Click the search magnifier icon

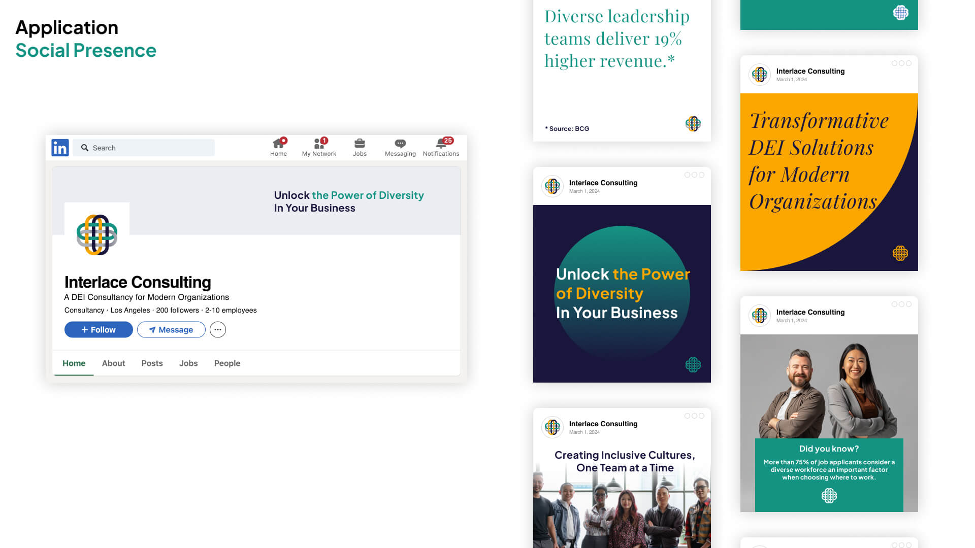85,148
